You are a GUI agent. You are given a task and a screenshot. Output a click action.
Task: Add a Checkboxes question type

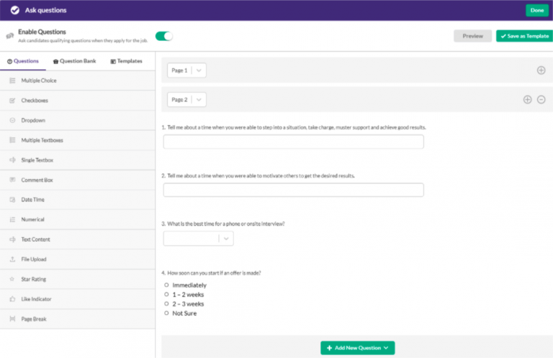coord(78,101)
